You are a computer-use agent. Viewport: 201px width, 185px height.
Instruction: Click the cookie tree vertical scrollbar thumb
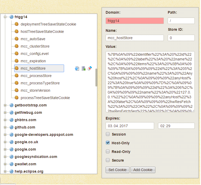96,78
